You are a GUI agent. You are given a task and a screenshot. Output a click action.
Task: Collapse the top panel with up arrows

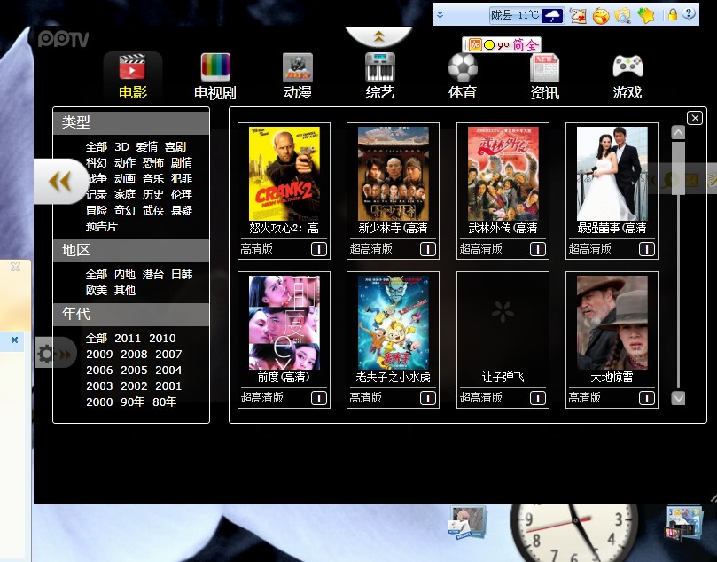tap(378, 36)
